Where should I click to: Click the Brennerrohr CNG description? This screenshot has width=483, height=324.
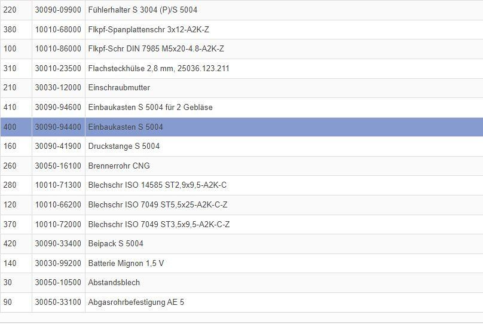[x=119, y=166]
